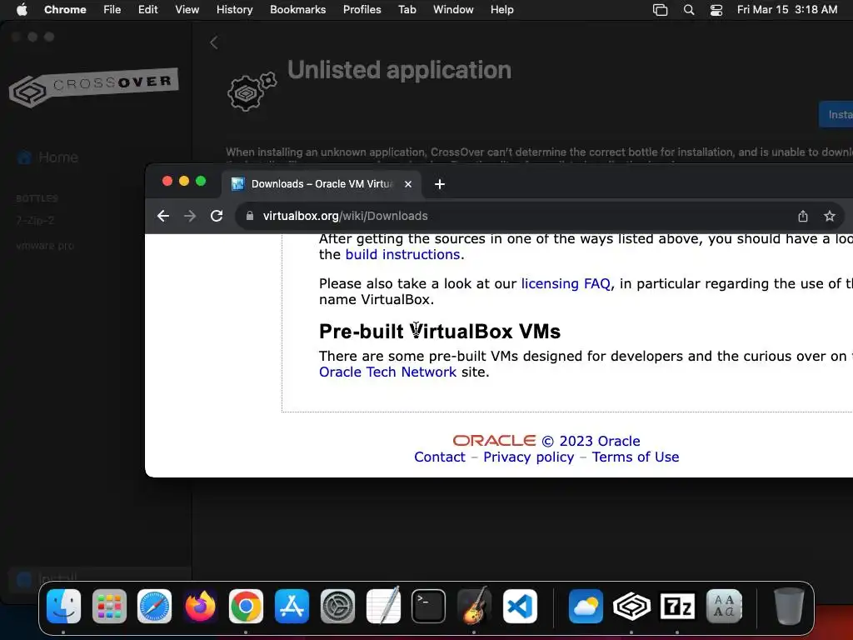Open the Tab menu
The width and height of the screenshot is (853, 640).
pos(407,9)
